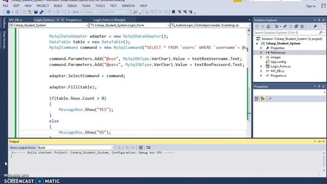Click the Home icon in Solution Explorer
Viewport: 327px width, 184px height.
click(268, 27)
